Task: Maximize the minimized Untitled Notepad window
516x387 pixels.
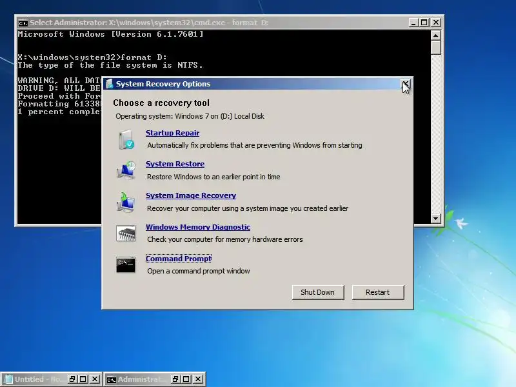Action: [83, 379]
